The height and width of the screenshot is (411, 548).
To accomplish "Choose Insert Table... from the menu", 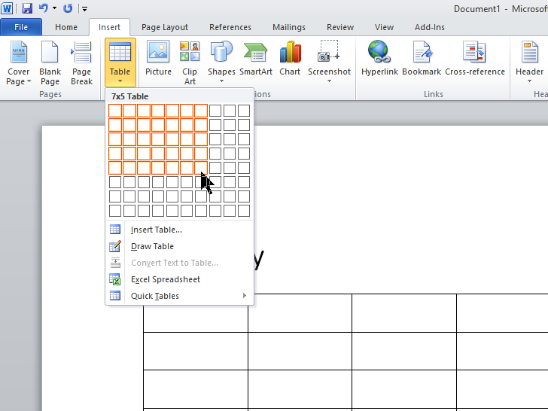I will pos(179,230).
